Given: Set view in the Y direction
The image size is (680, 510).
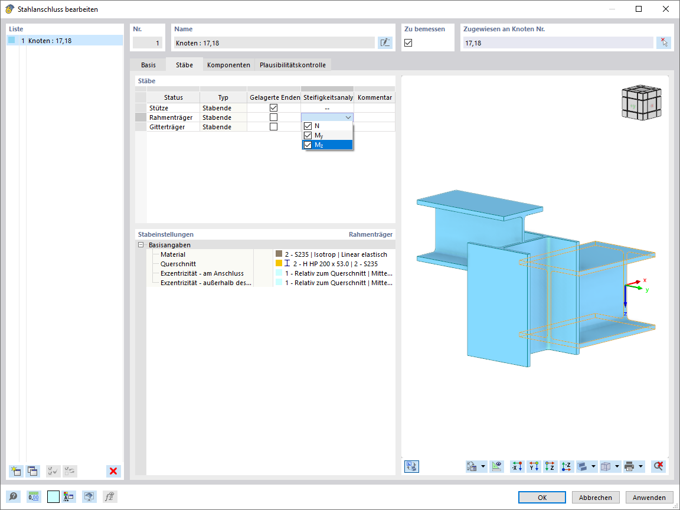Looking at the screenshot, I should coord(534,466).
